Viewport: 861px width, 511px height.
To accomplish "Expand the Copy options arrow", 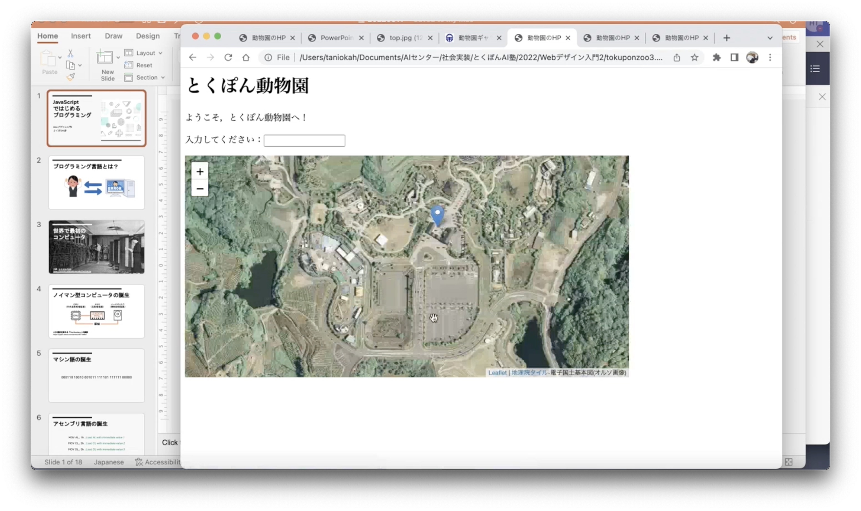I will (x=80, y=65).
